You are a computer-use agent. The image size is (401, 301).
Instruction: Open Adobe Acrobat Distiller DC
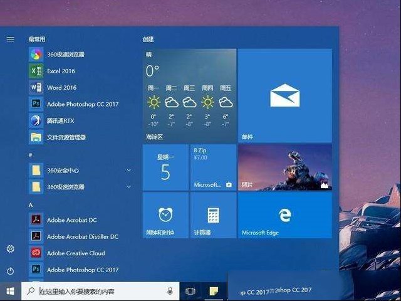81,236
